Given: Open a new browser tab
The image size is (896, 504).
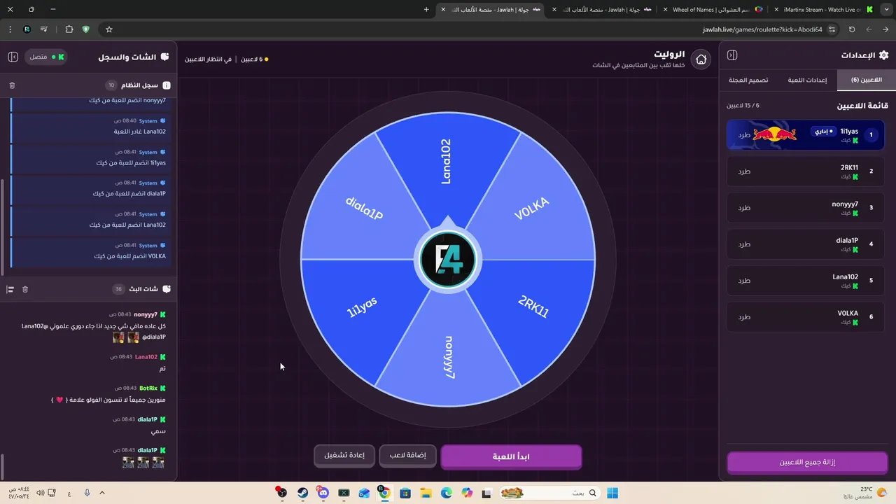Looking at the screenshot, I should coord(426,10).
